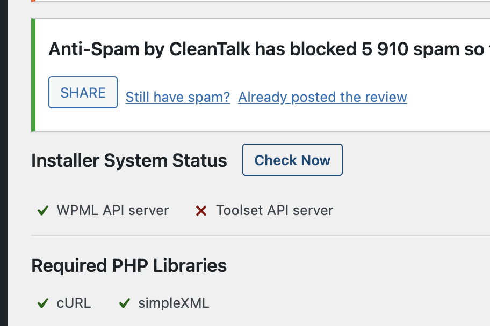Click the Required PHP Libraries heading

[129, 265]
